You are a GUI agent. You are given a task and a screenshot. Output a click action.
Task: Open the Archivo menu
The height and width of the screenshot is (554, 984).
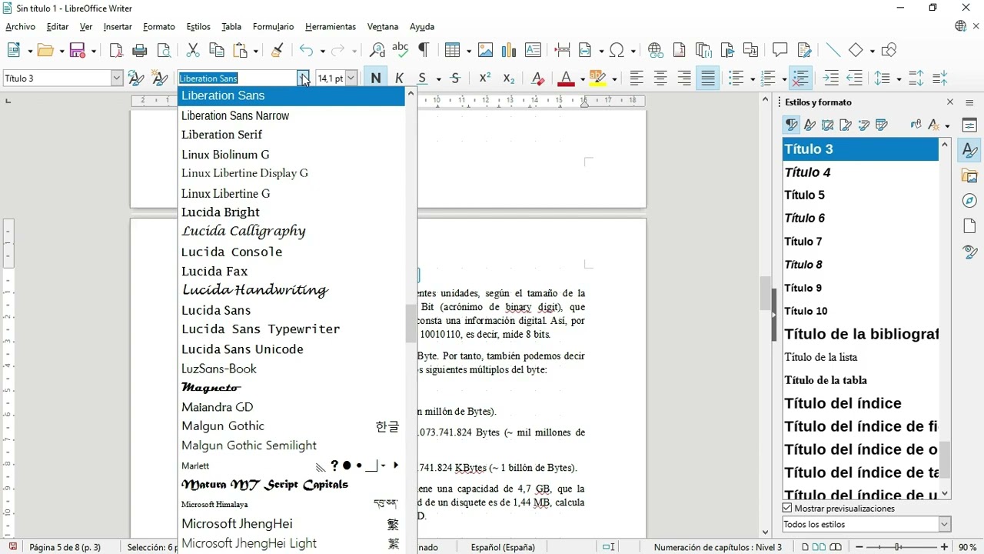click(x=20, y=27)
